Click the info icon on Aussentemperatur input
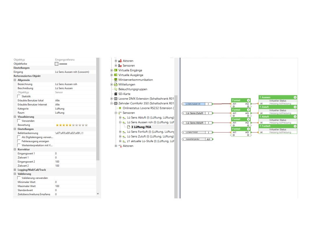 click(x=183, y=139)
